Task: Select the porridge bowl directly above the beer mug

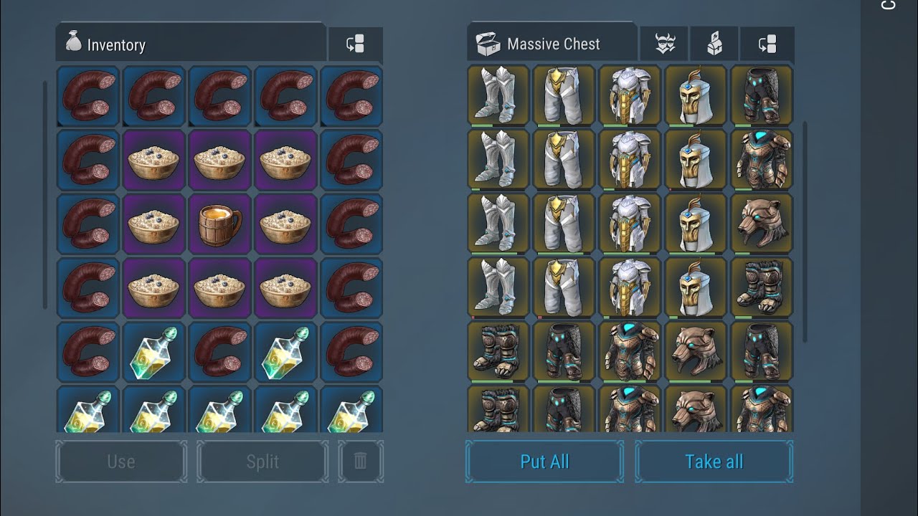Action: (219, 160)
